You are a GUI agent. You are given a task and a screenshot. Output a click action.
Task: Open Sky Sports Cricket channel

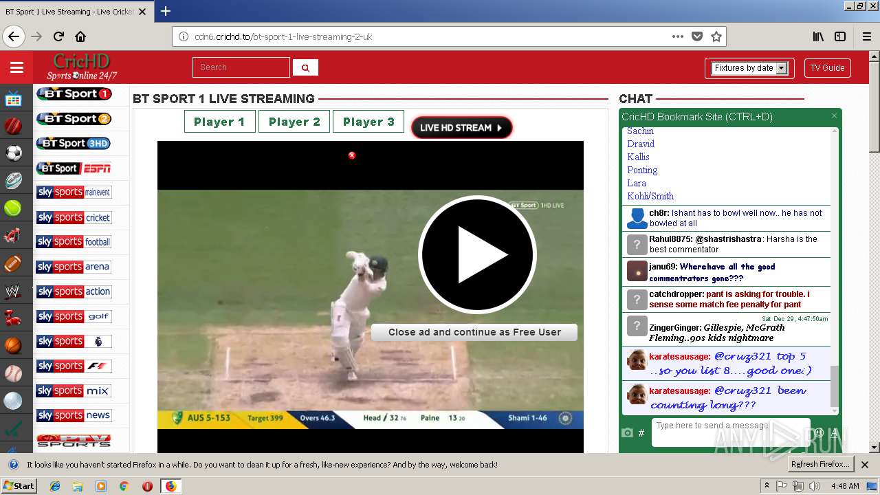(x=74, y=217)
